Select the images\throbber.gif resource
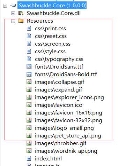The image size is (126, 166). point(61,143)
